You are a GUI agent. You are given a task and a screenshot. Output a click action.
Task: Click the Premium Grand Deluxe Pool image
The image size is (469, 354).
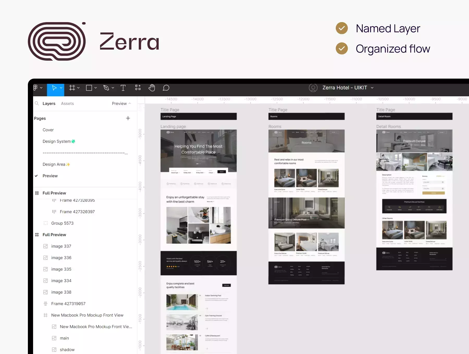[x=306, y=213]
